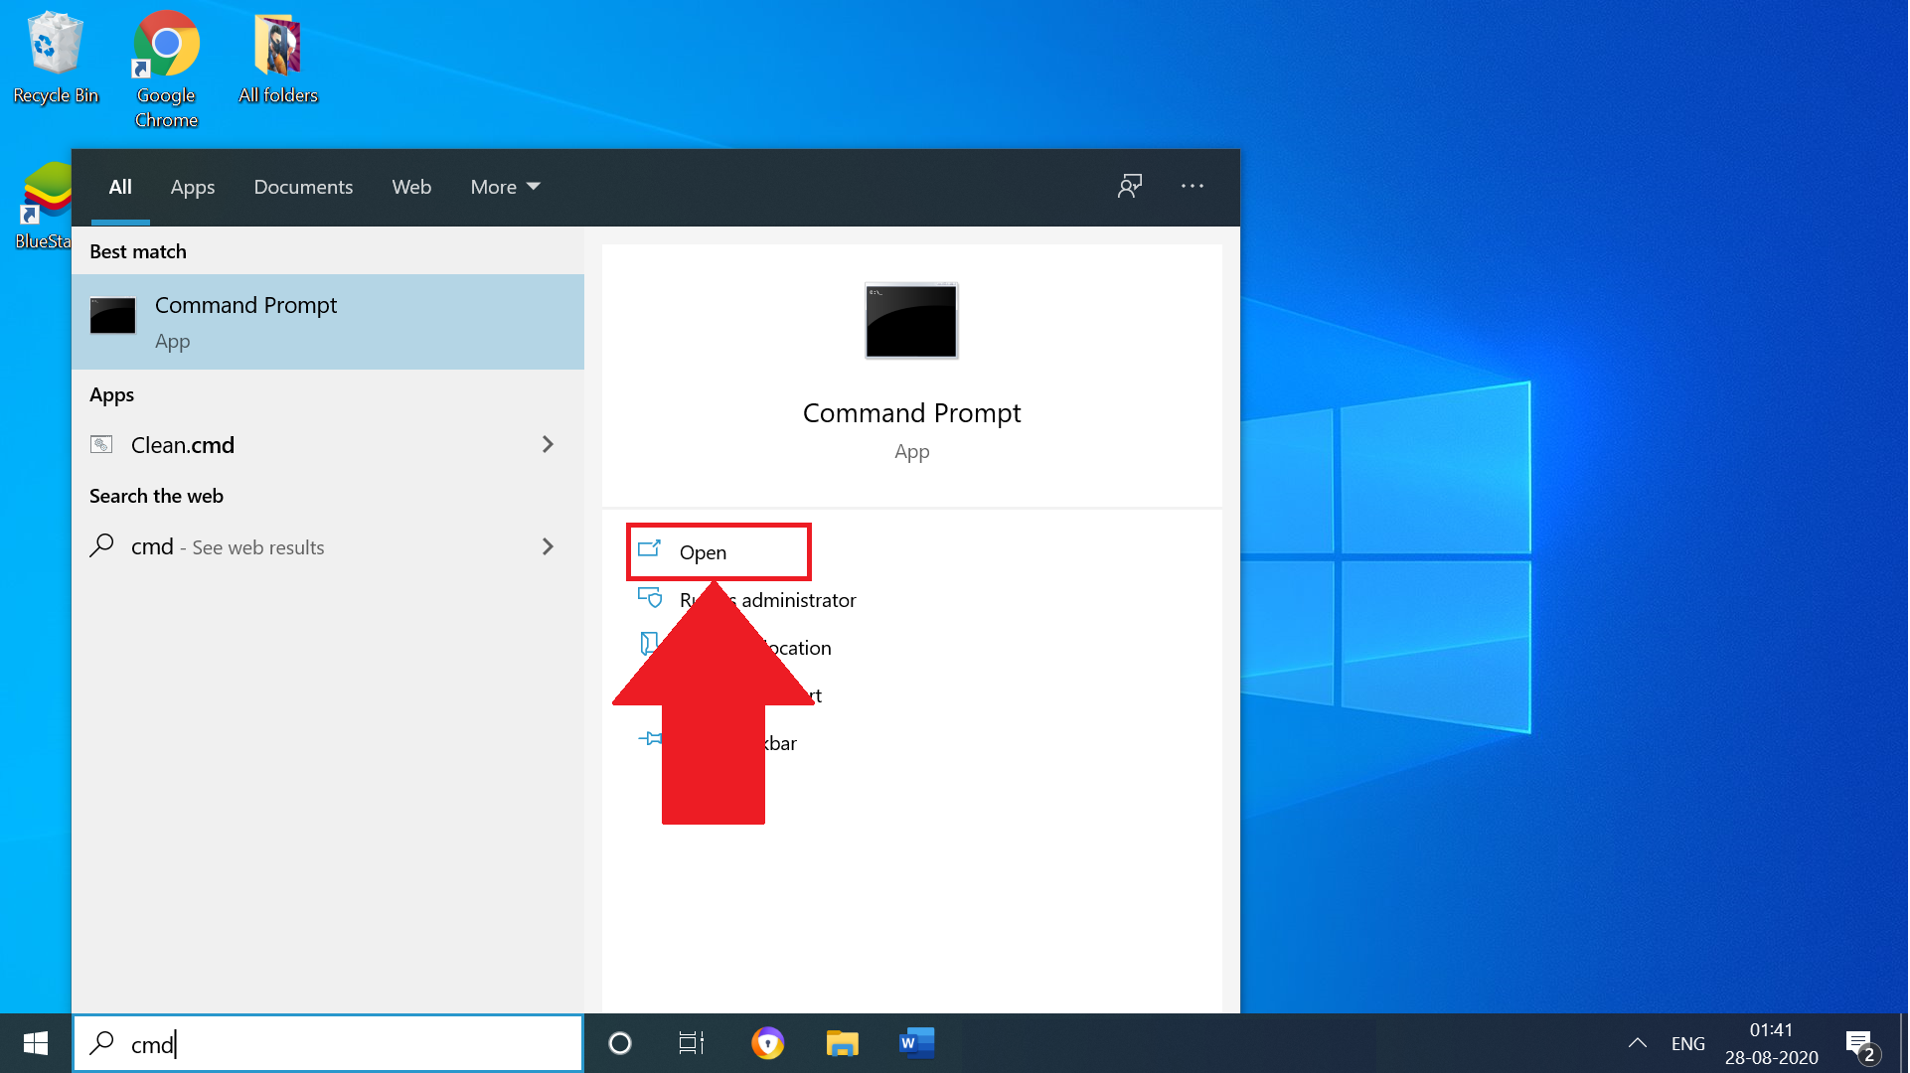Click the search feedback icon

[1130, 186]
